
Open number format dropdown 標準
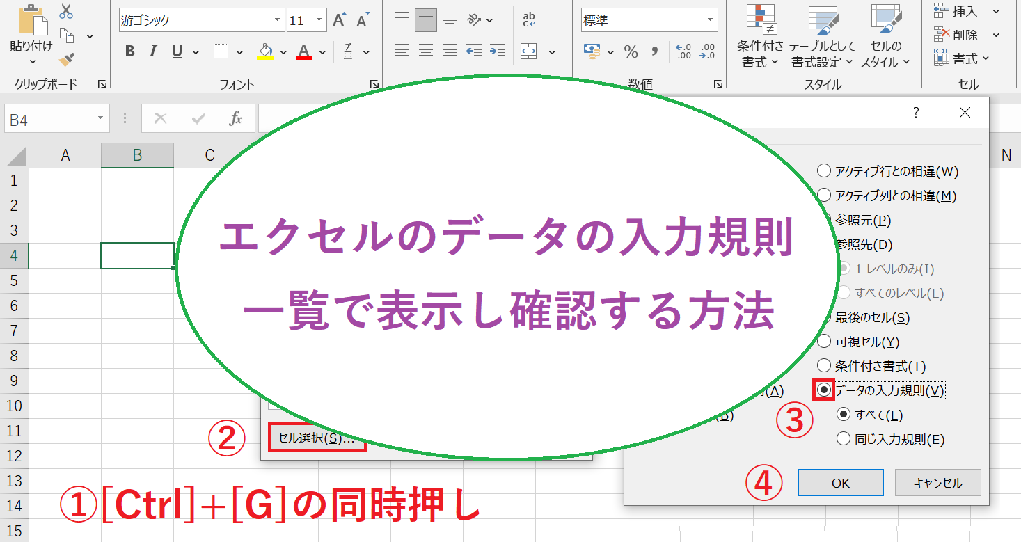click(710, 20)
